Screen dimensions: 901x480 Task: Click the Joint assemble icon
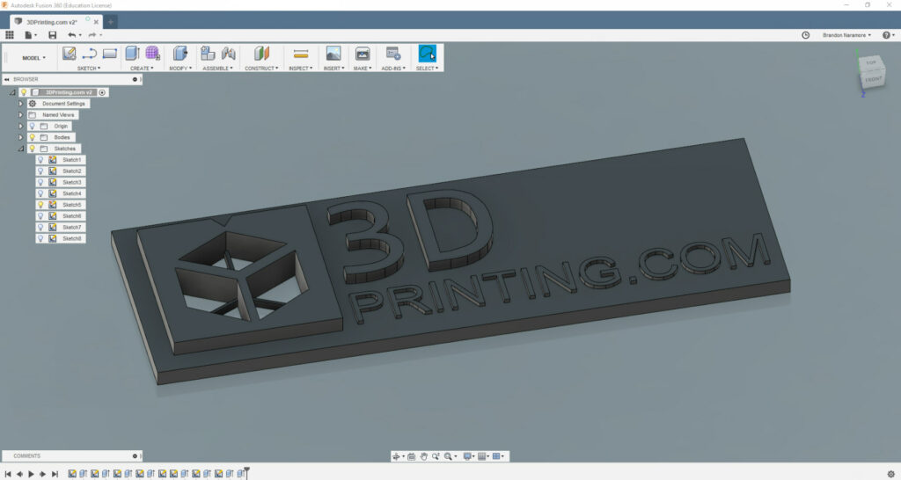coord(228,54)
